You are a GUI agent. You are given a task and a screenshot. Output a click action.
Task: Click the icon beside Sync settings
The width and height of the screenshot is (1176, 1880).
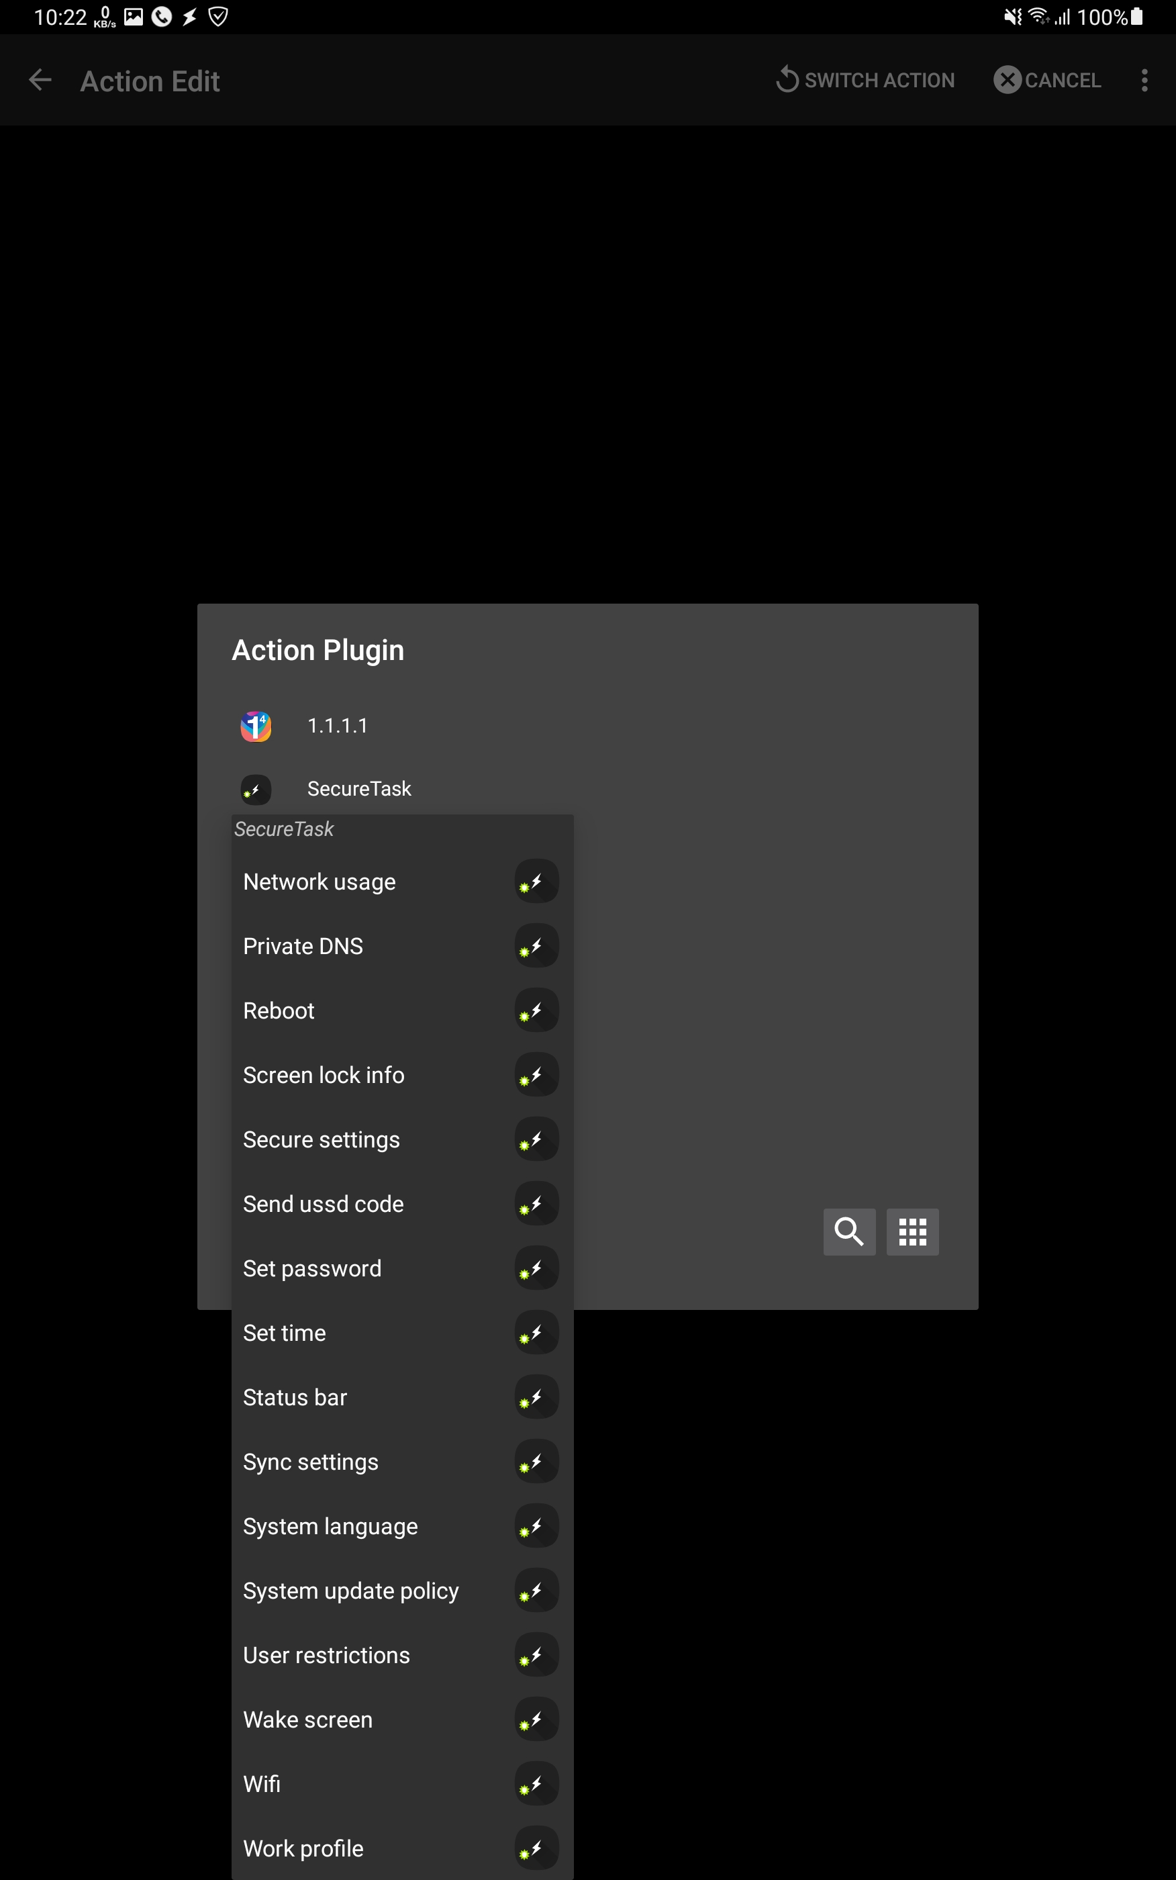tap(537, 1462)
